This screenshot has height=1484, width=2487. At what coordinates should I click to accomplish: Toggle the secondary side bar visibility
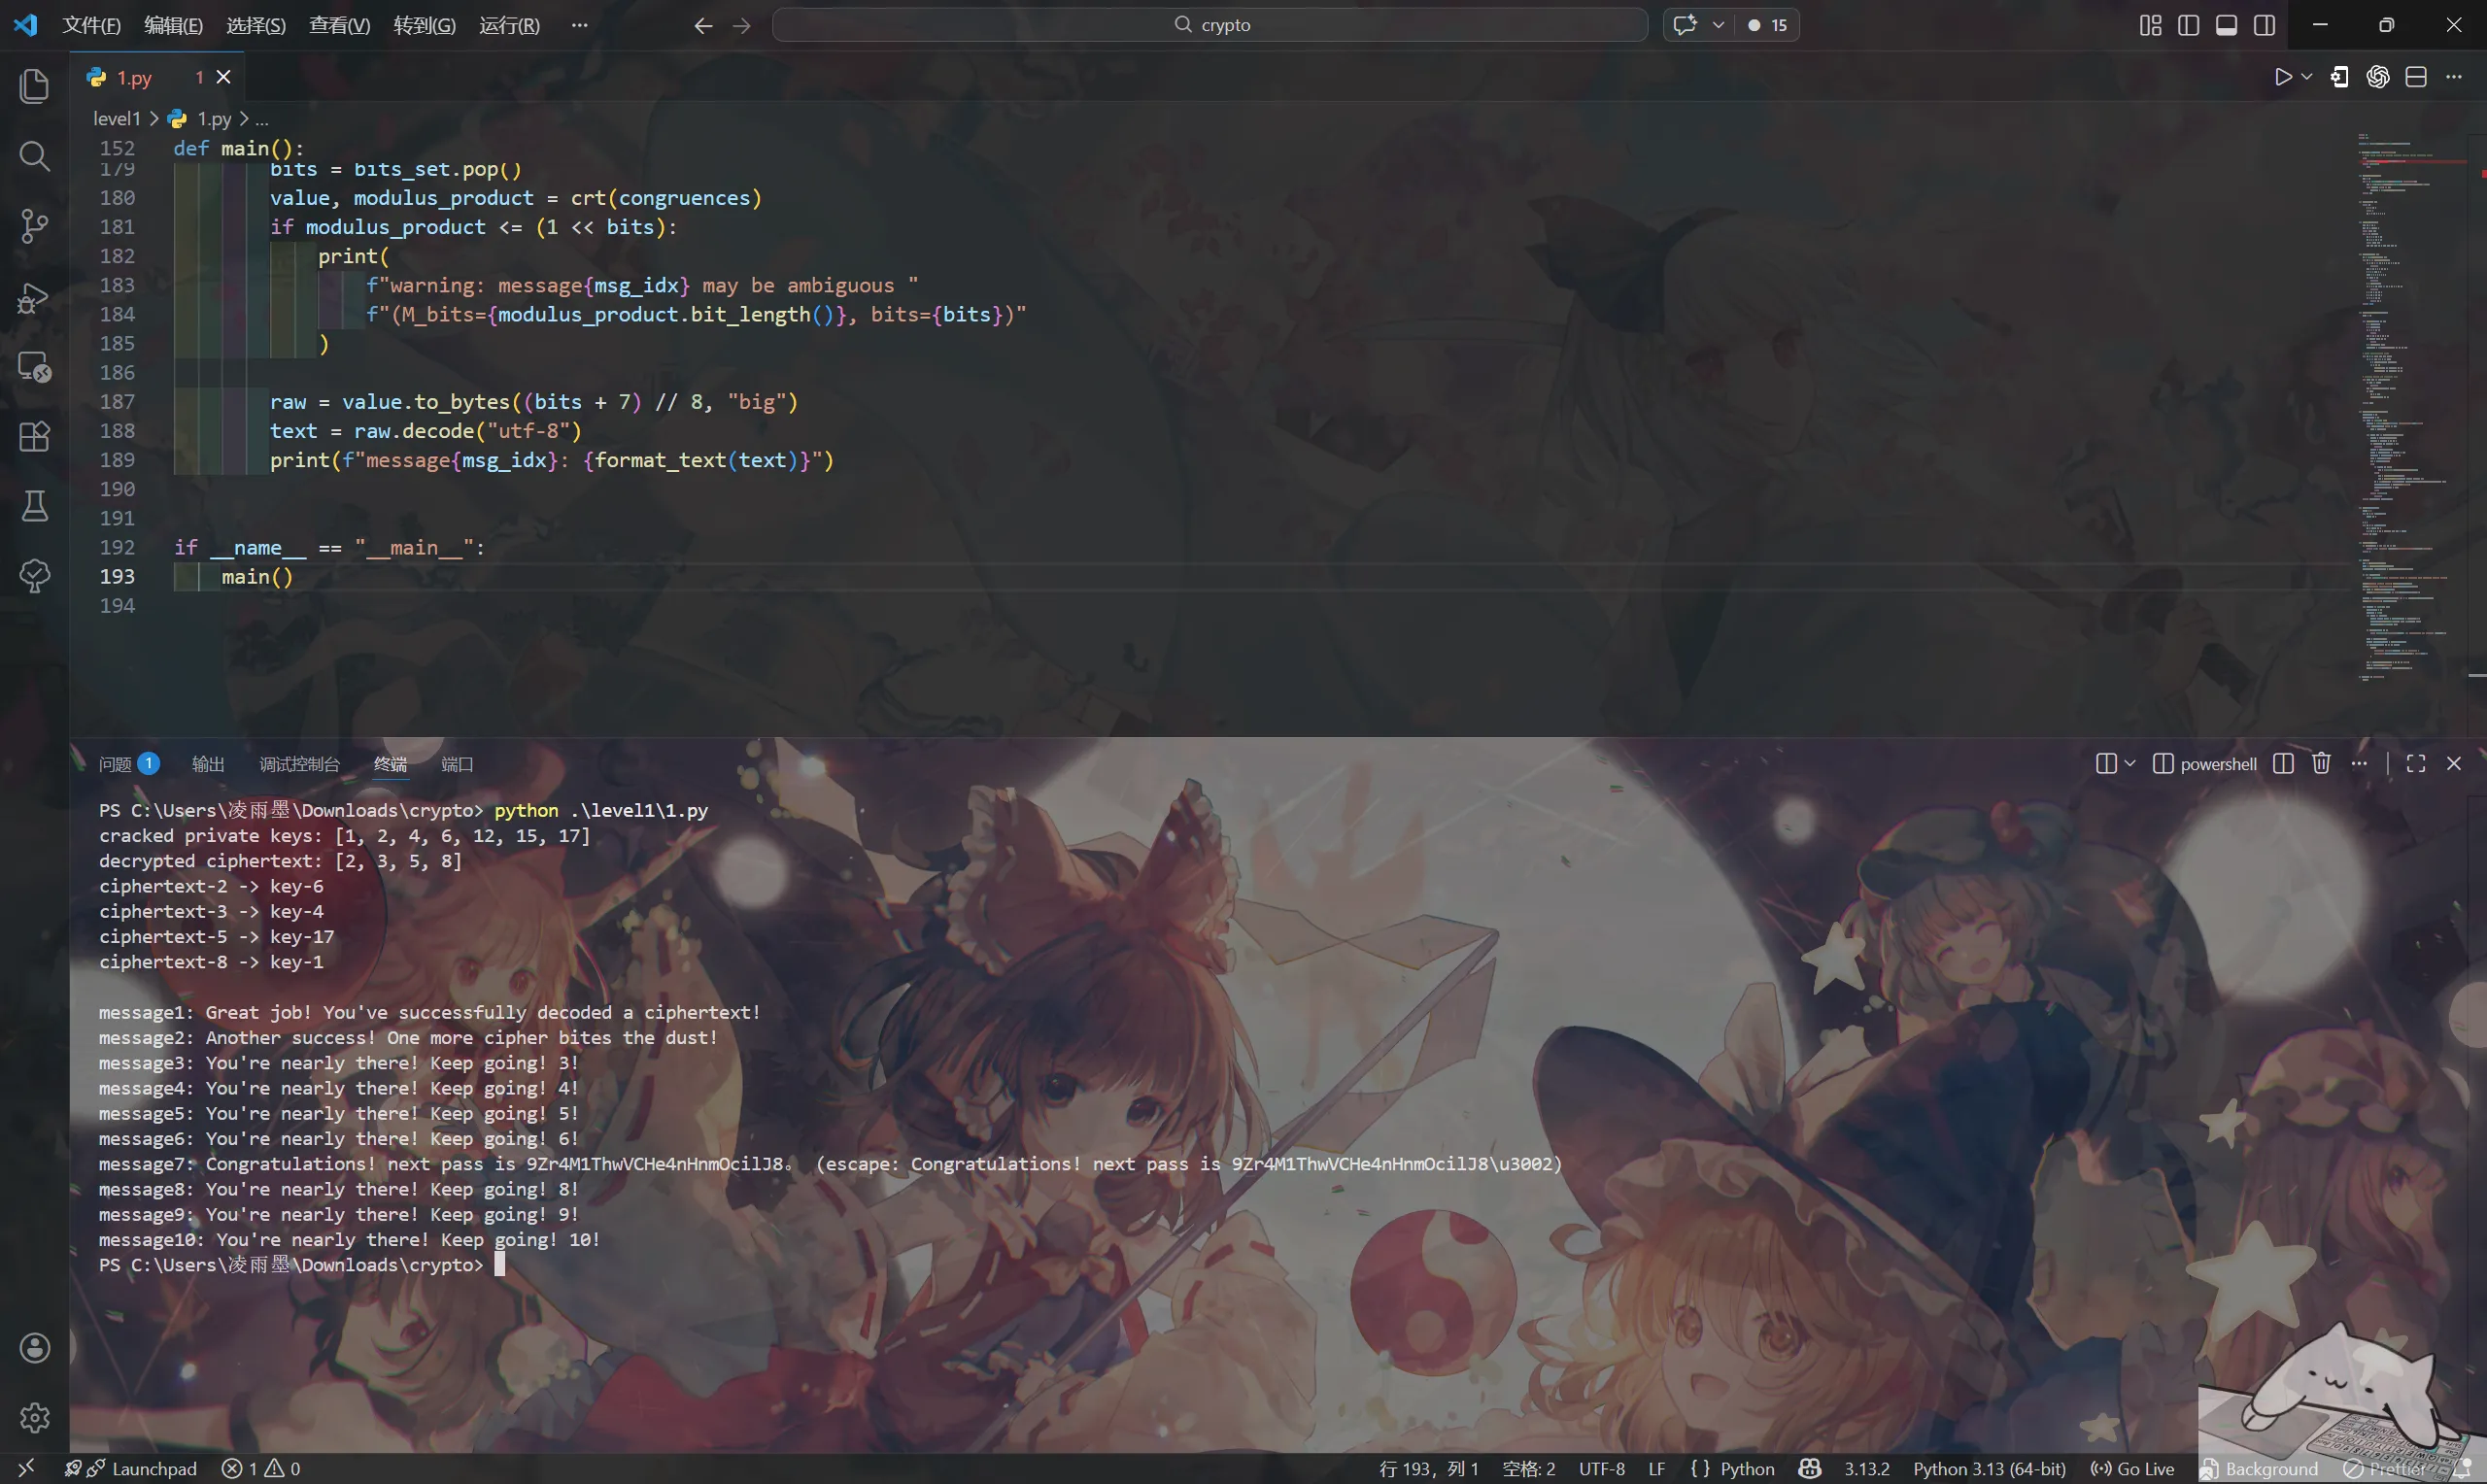[2264, 25]
